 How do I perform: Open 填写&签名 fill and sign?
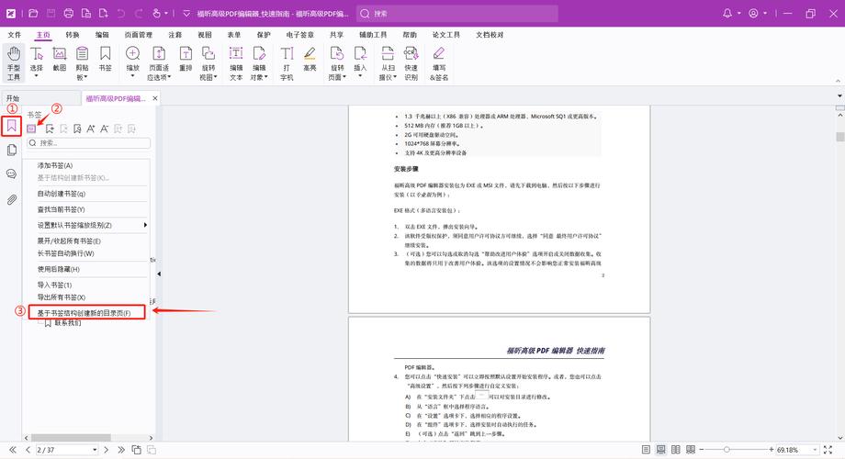pos(439,62)
